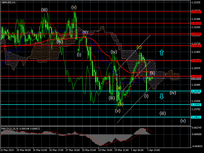Select the yellow (b) wave label
This screenshot has height=153, width=204.
121,104
